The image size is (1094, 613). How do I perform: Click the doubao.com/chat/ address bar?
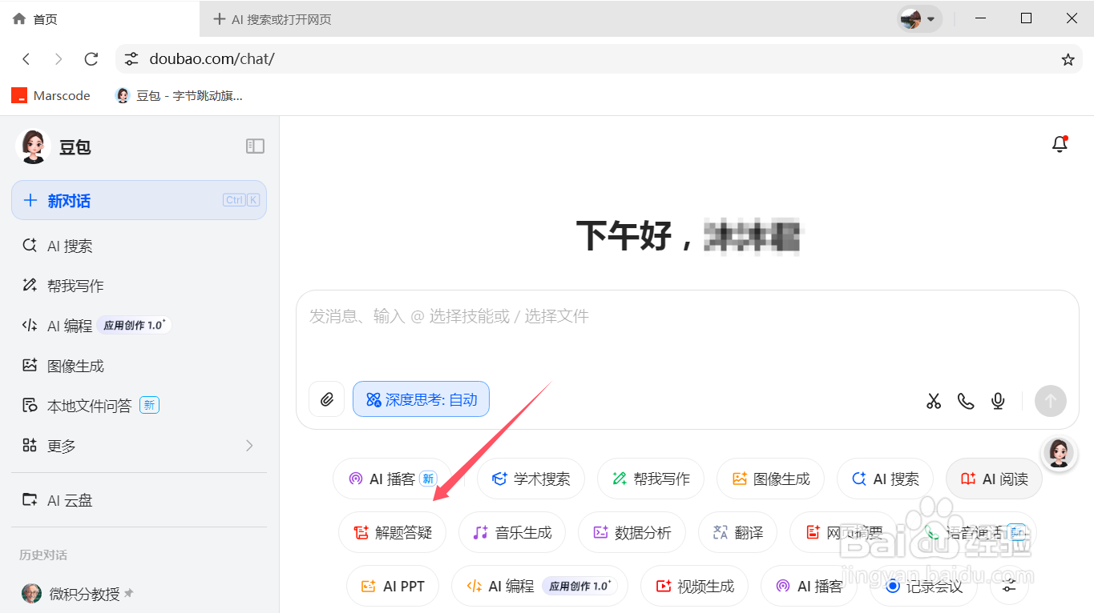tap(599, 59)
